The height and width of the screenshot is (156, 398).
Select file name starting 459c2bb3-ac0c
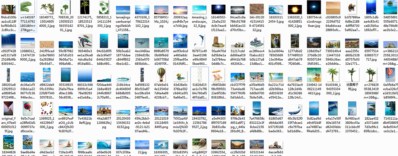[142, 125]
